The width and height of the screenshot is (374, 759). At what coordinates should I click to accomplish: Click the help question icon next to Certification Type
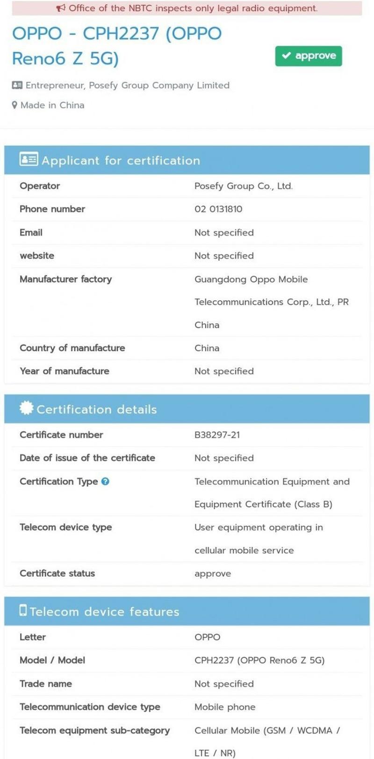[105, 481]
